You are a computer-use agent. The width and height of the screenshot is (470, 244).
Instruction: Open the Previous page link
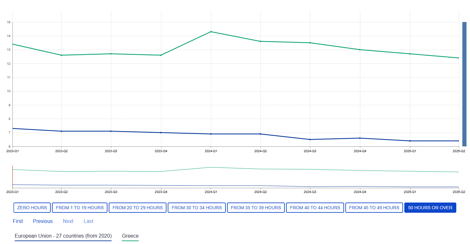pyautogui.click(x=43, y=221)
